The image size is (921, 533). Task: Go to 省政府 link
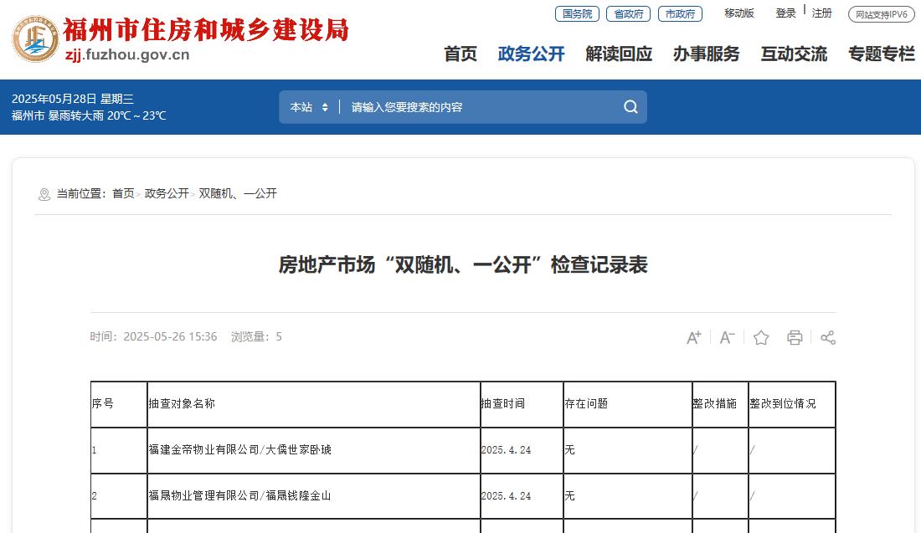(x=629, y=14)
